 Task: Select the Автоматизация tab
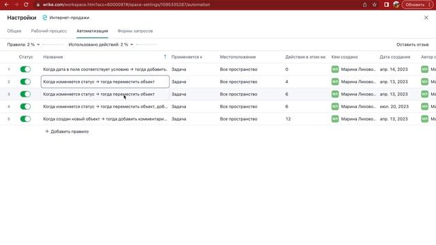(x=93, y=31)
